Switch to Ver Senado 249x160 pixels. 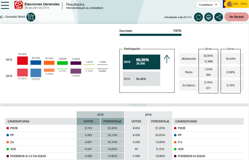(236, 17)
